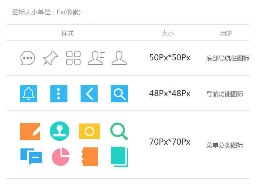Open the blue three-dots more icon
Image resolution: width=256 pixels, height=187 pixels.
pyautogui.click(x=59, y=93)
